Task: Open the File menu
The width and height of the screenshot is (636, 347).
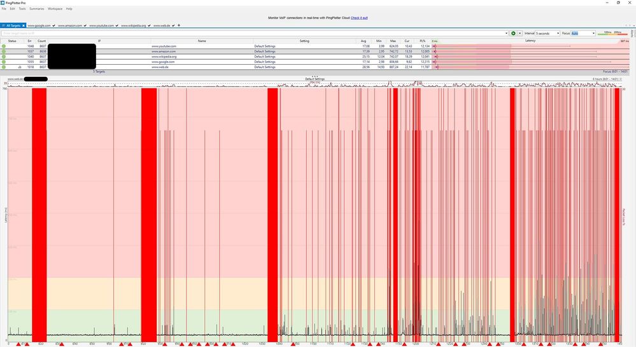Action: tap(4, 8)
